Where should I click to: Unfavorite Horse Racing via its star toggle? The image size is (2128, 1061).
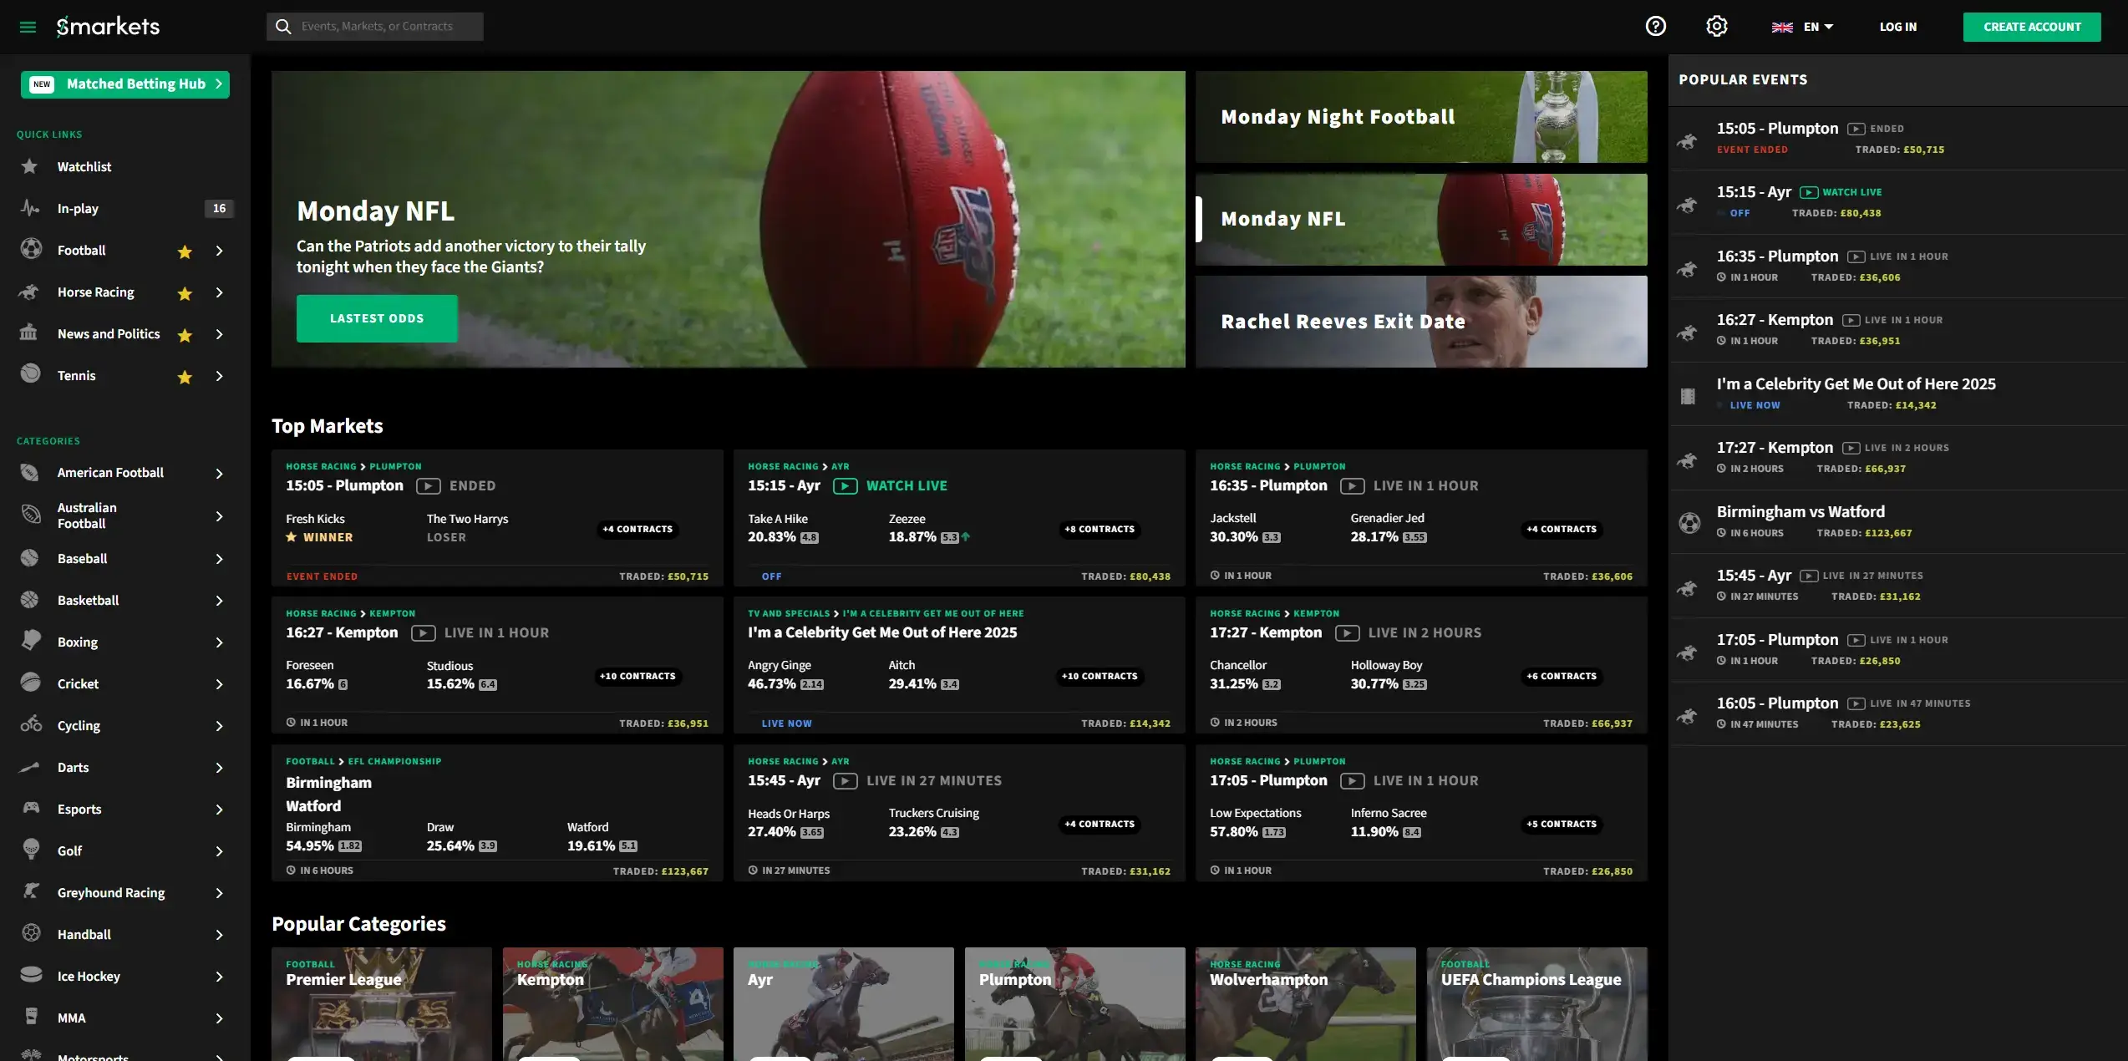pyautogui.click(x=185, y=293)
